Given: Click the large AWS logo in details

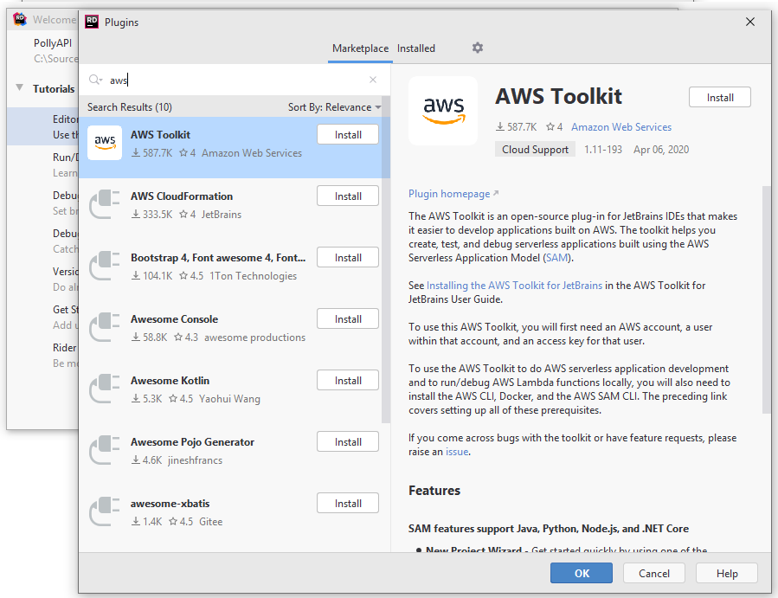Looking at the screenshot, I should (x=443, y=111).
